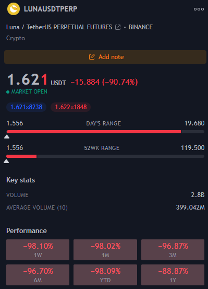208x289 pixels.
Task: Select the 1W performance tile −98.10%
Action: [38, 250]
